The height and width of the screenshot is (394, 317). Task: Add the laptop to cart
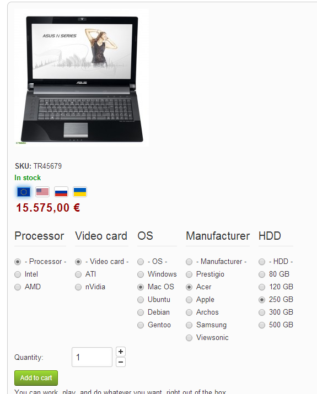(36, 378)
